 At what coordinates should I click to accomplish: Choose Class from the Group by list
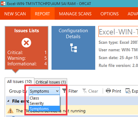pyautogui.click(x=44, y=98)
